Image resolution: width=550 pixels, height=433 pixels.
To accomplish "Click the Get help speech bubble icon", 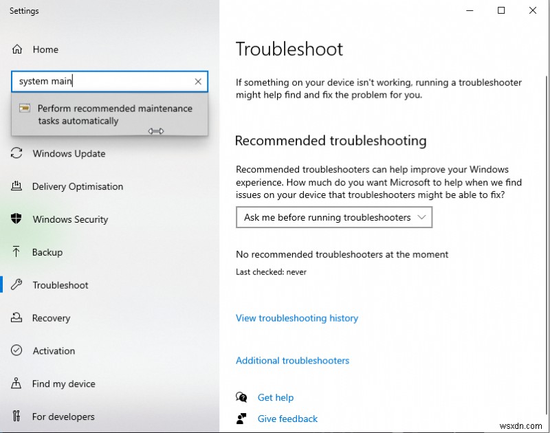I will pyautogui.click(x=241, y=397).
